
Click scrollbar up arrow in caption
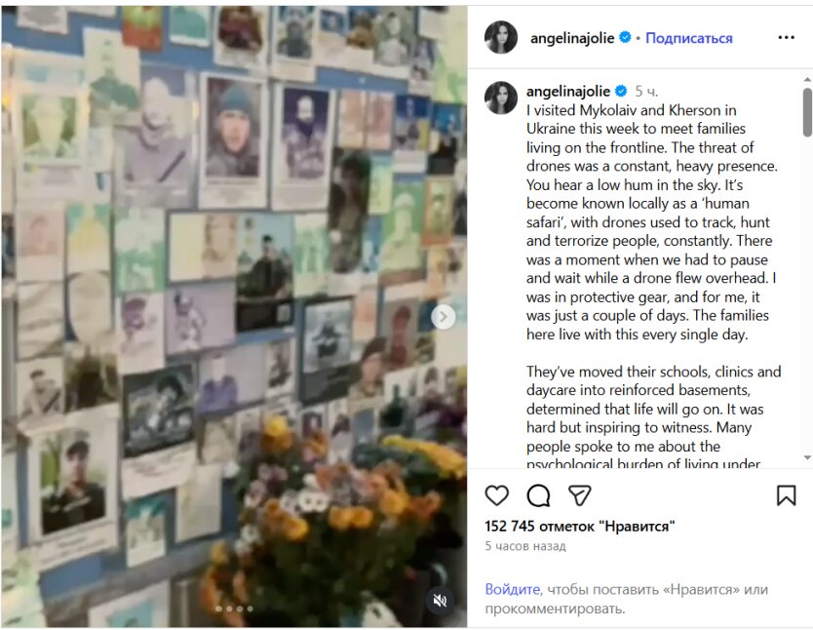point(807,79)
